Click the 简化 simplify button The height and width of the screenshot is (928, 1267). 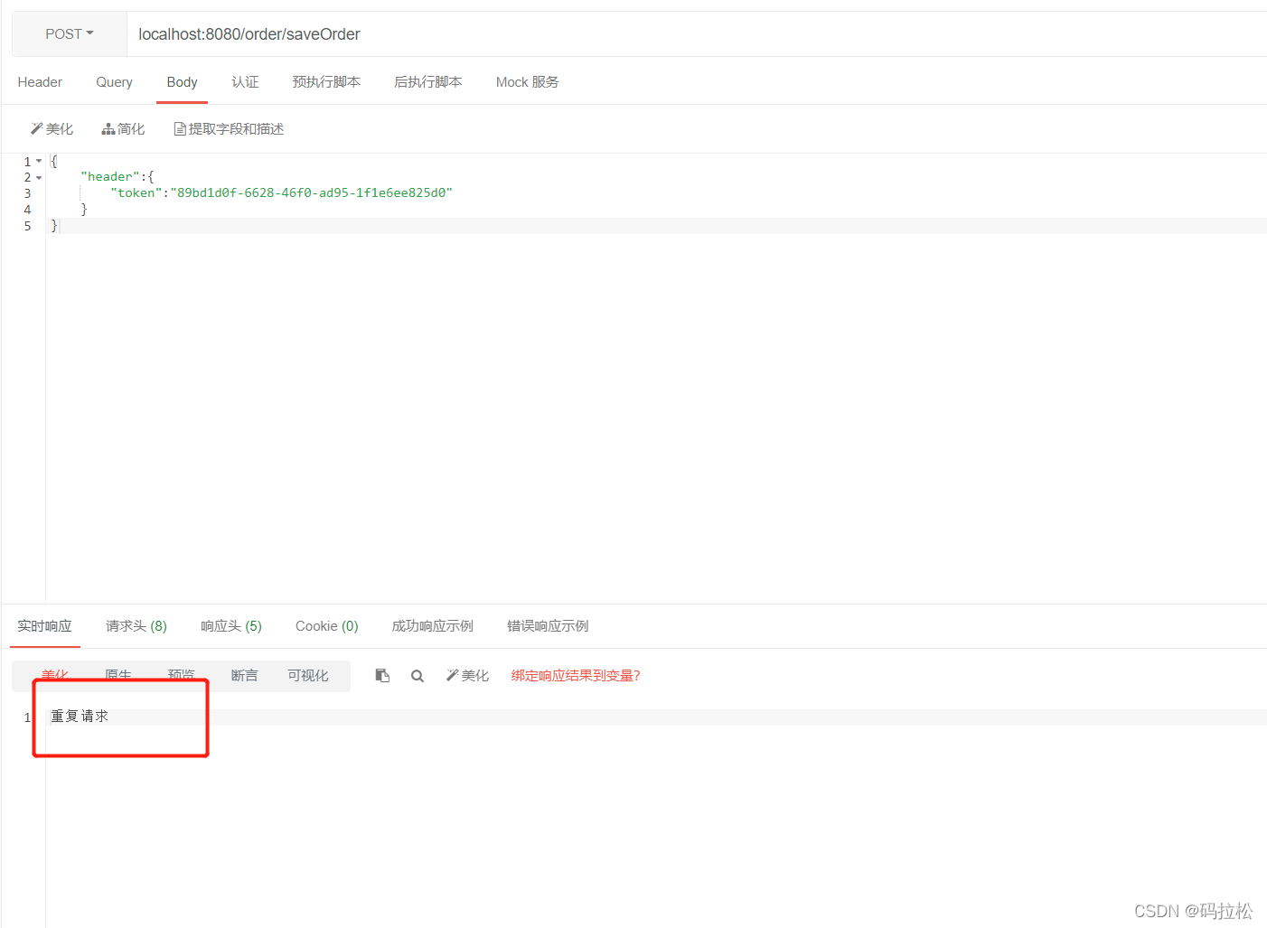tap(123, 129)
